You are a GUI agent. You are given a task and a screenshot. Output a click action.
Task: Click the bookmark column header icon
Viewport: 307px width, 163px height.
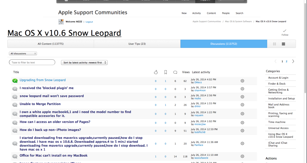(x=166, y=72)
